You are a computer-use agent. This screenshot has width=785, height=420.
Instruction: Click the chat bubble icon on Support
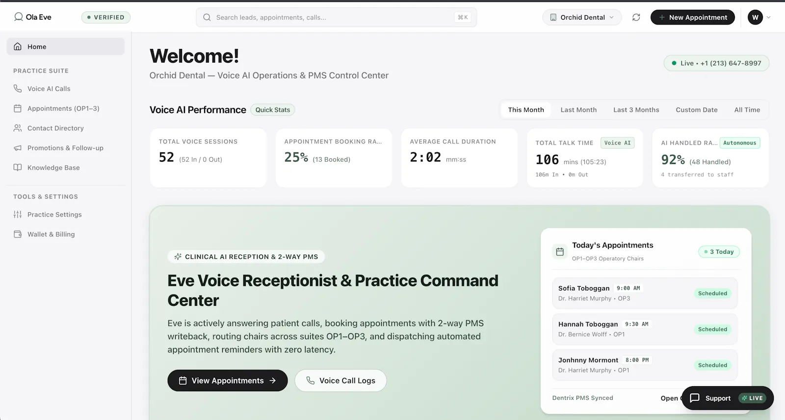click(695, 398)
